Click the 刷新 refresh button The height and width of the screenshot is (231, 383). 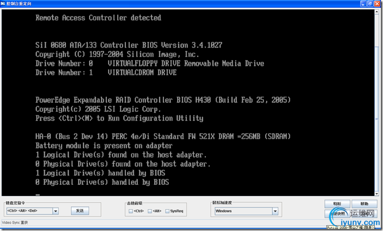coord(337,204)
